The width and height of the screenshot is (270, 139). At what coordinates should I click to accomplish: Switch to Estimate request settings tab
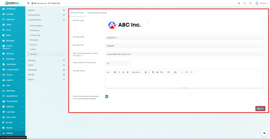tap(97, 13)
